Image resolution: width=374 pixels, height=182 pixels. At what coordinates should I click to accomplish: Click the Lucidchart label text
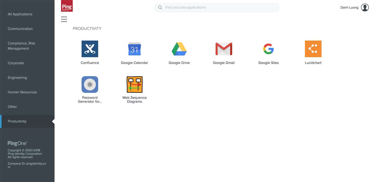[313, 63]
